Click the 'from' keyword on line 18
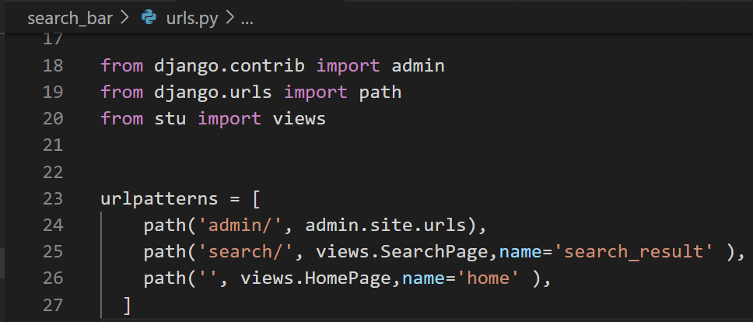 [x=121, y=66]
